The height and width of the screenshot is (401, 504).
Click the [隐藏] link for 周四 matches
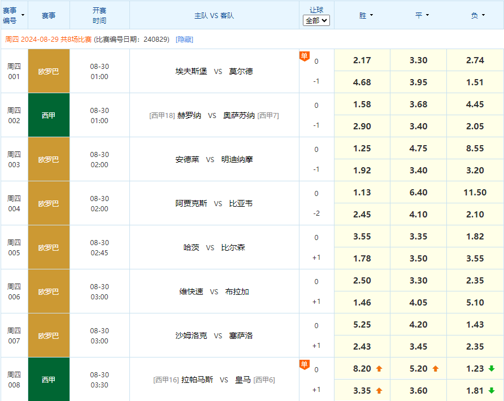coord(184,40)
